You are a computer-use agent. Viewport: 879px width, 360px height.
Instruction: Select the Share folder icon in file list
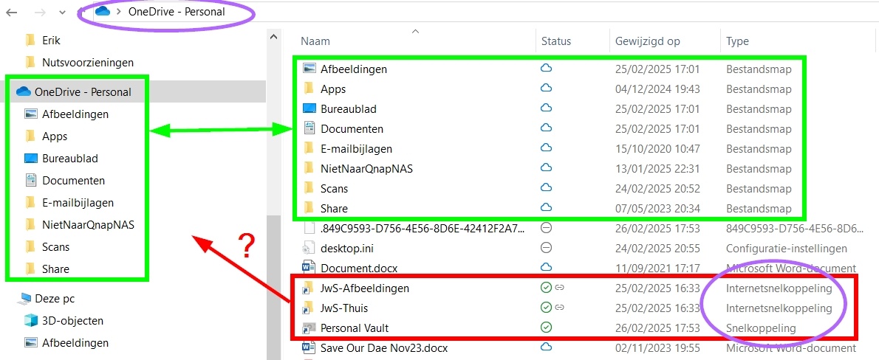point(308,208)
